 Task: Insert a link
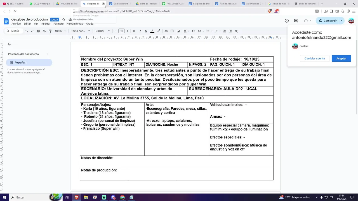[166, 31]
